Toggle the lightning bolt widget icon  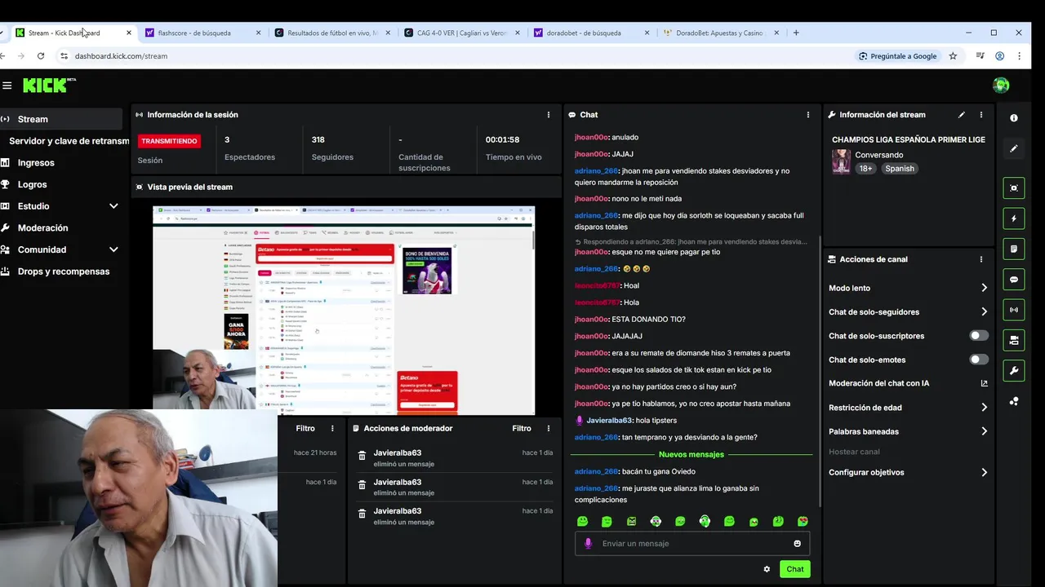point(1014,218)
